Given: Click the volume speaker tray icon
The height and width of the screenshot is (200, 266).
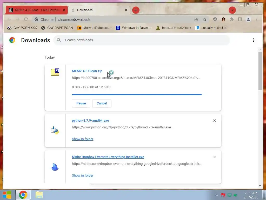Looking at the screenshot, I should coord(235,195).
